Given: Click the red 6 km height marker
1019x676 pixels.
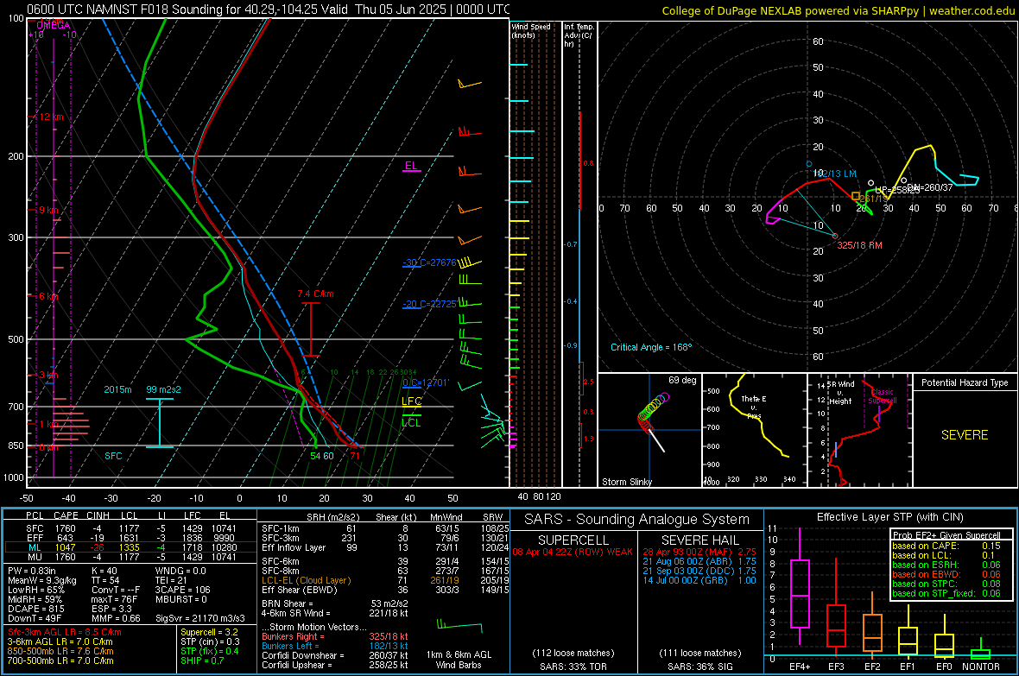Looking at the screenshot, I should coord(49,296).
